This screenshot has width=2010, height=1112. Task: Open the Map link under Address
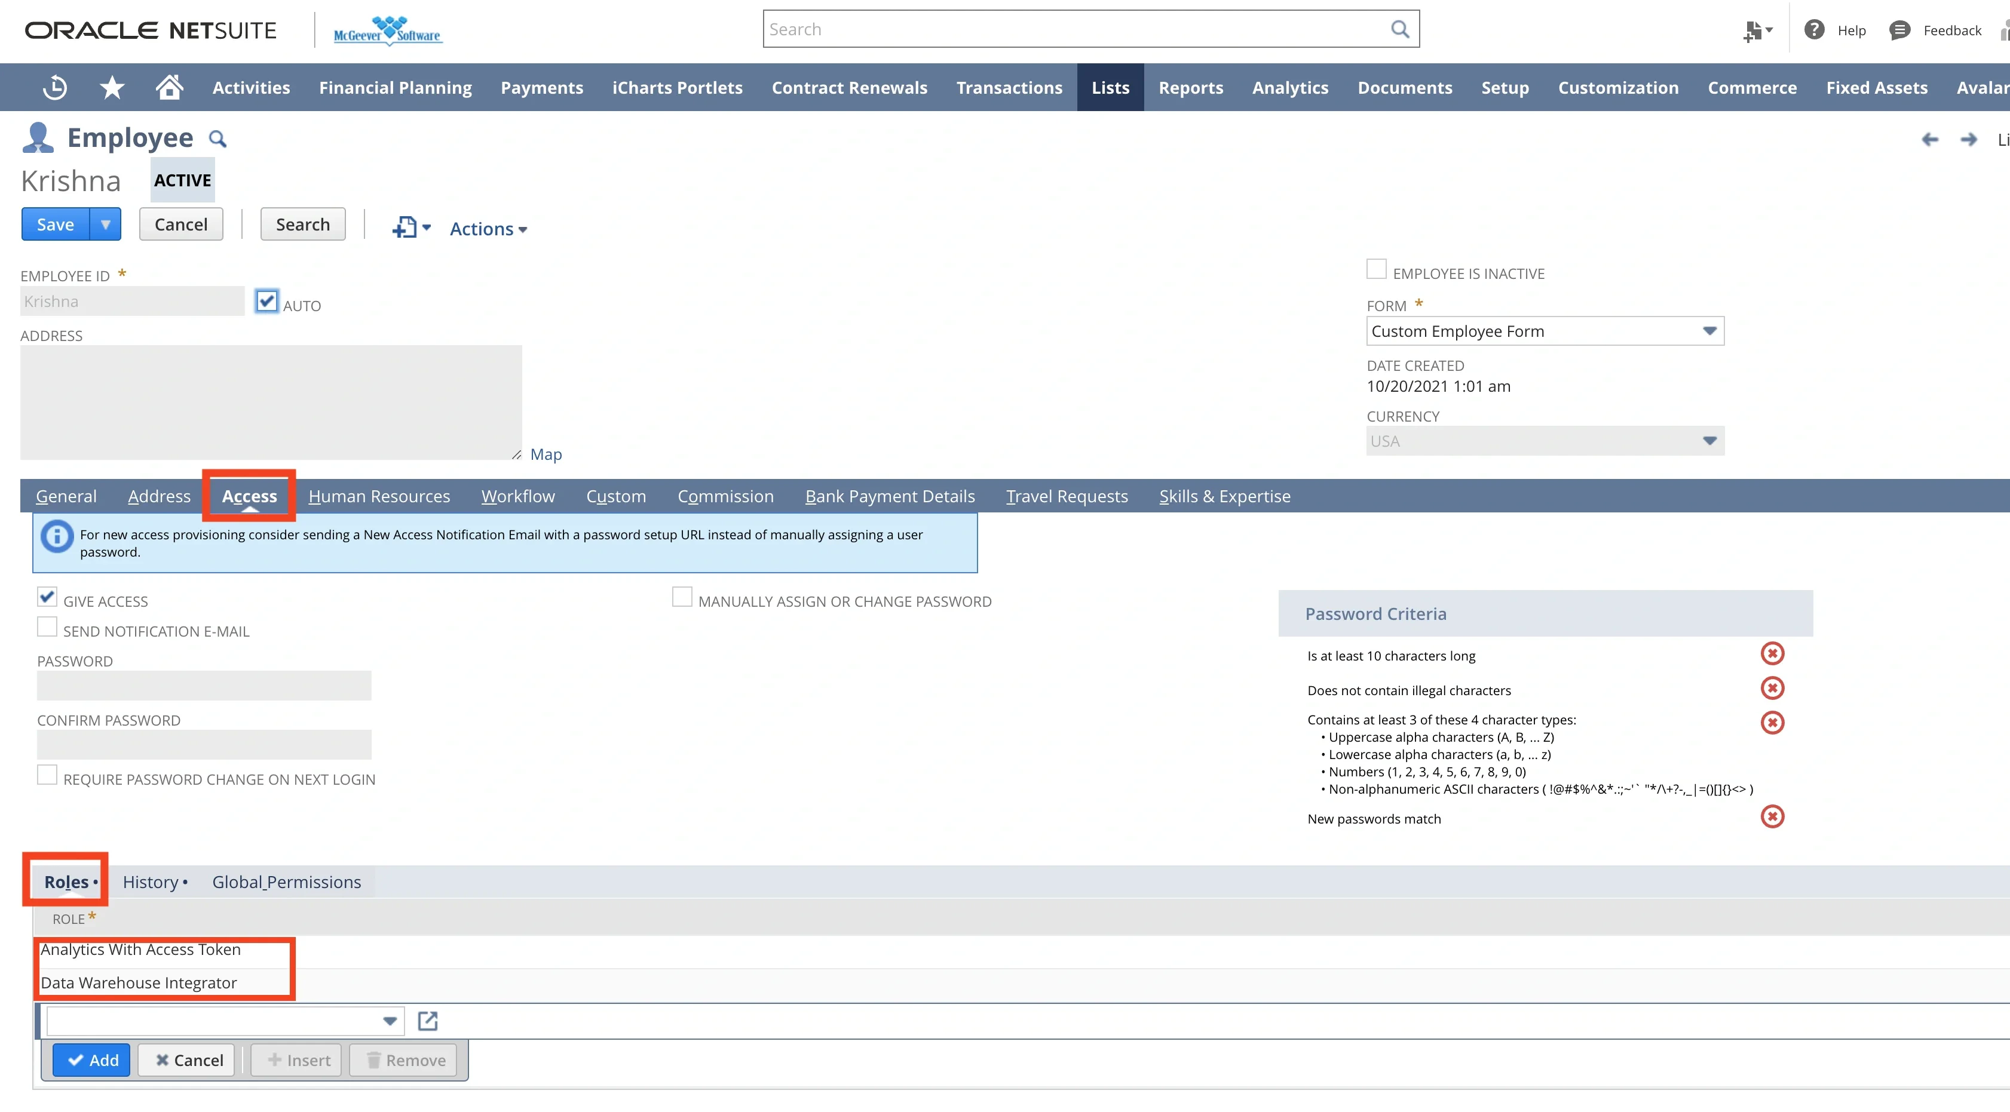click(x=546, y=454)
